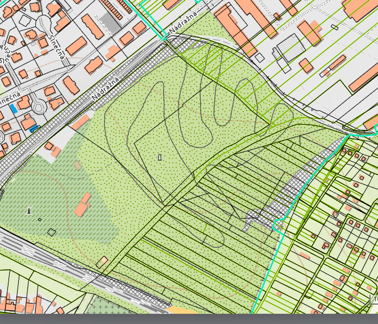Click the scale bar at map corner
This screenshot has width=378, height=324.
374,300
